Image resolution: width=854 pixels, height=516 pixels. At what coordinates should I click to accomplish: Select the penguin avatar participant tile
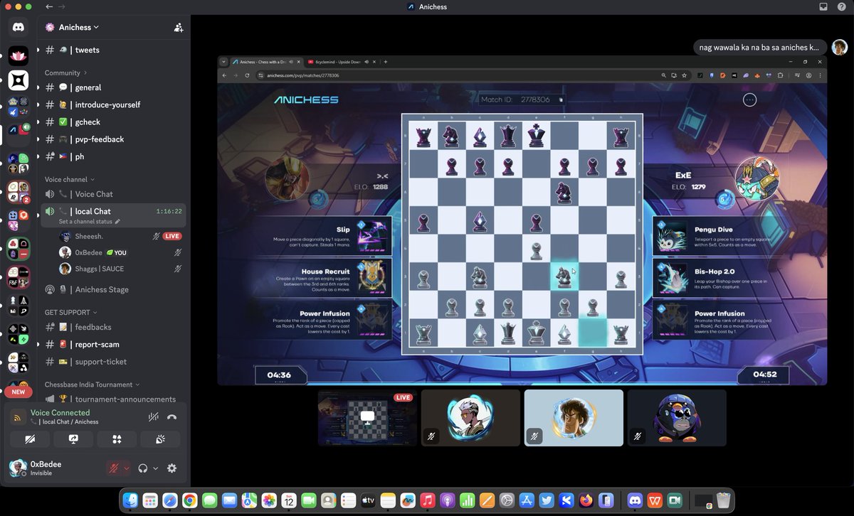[677, 418]
